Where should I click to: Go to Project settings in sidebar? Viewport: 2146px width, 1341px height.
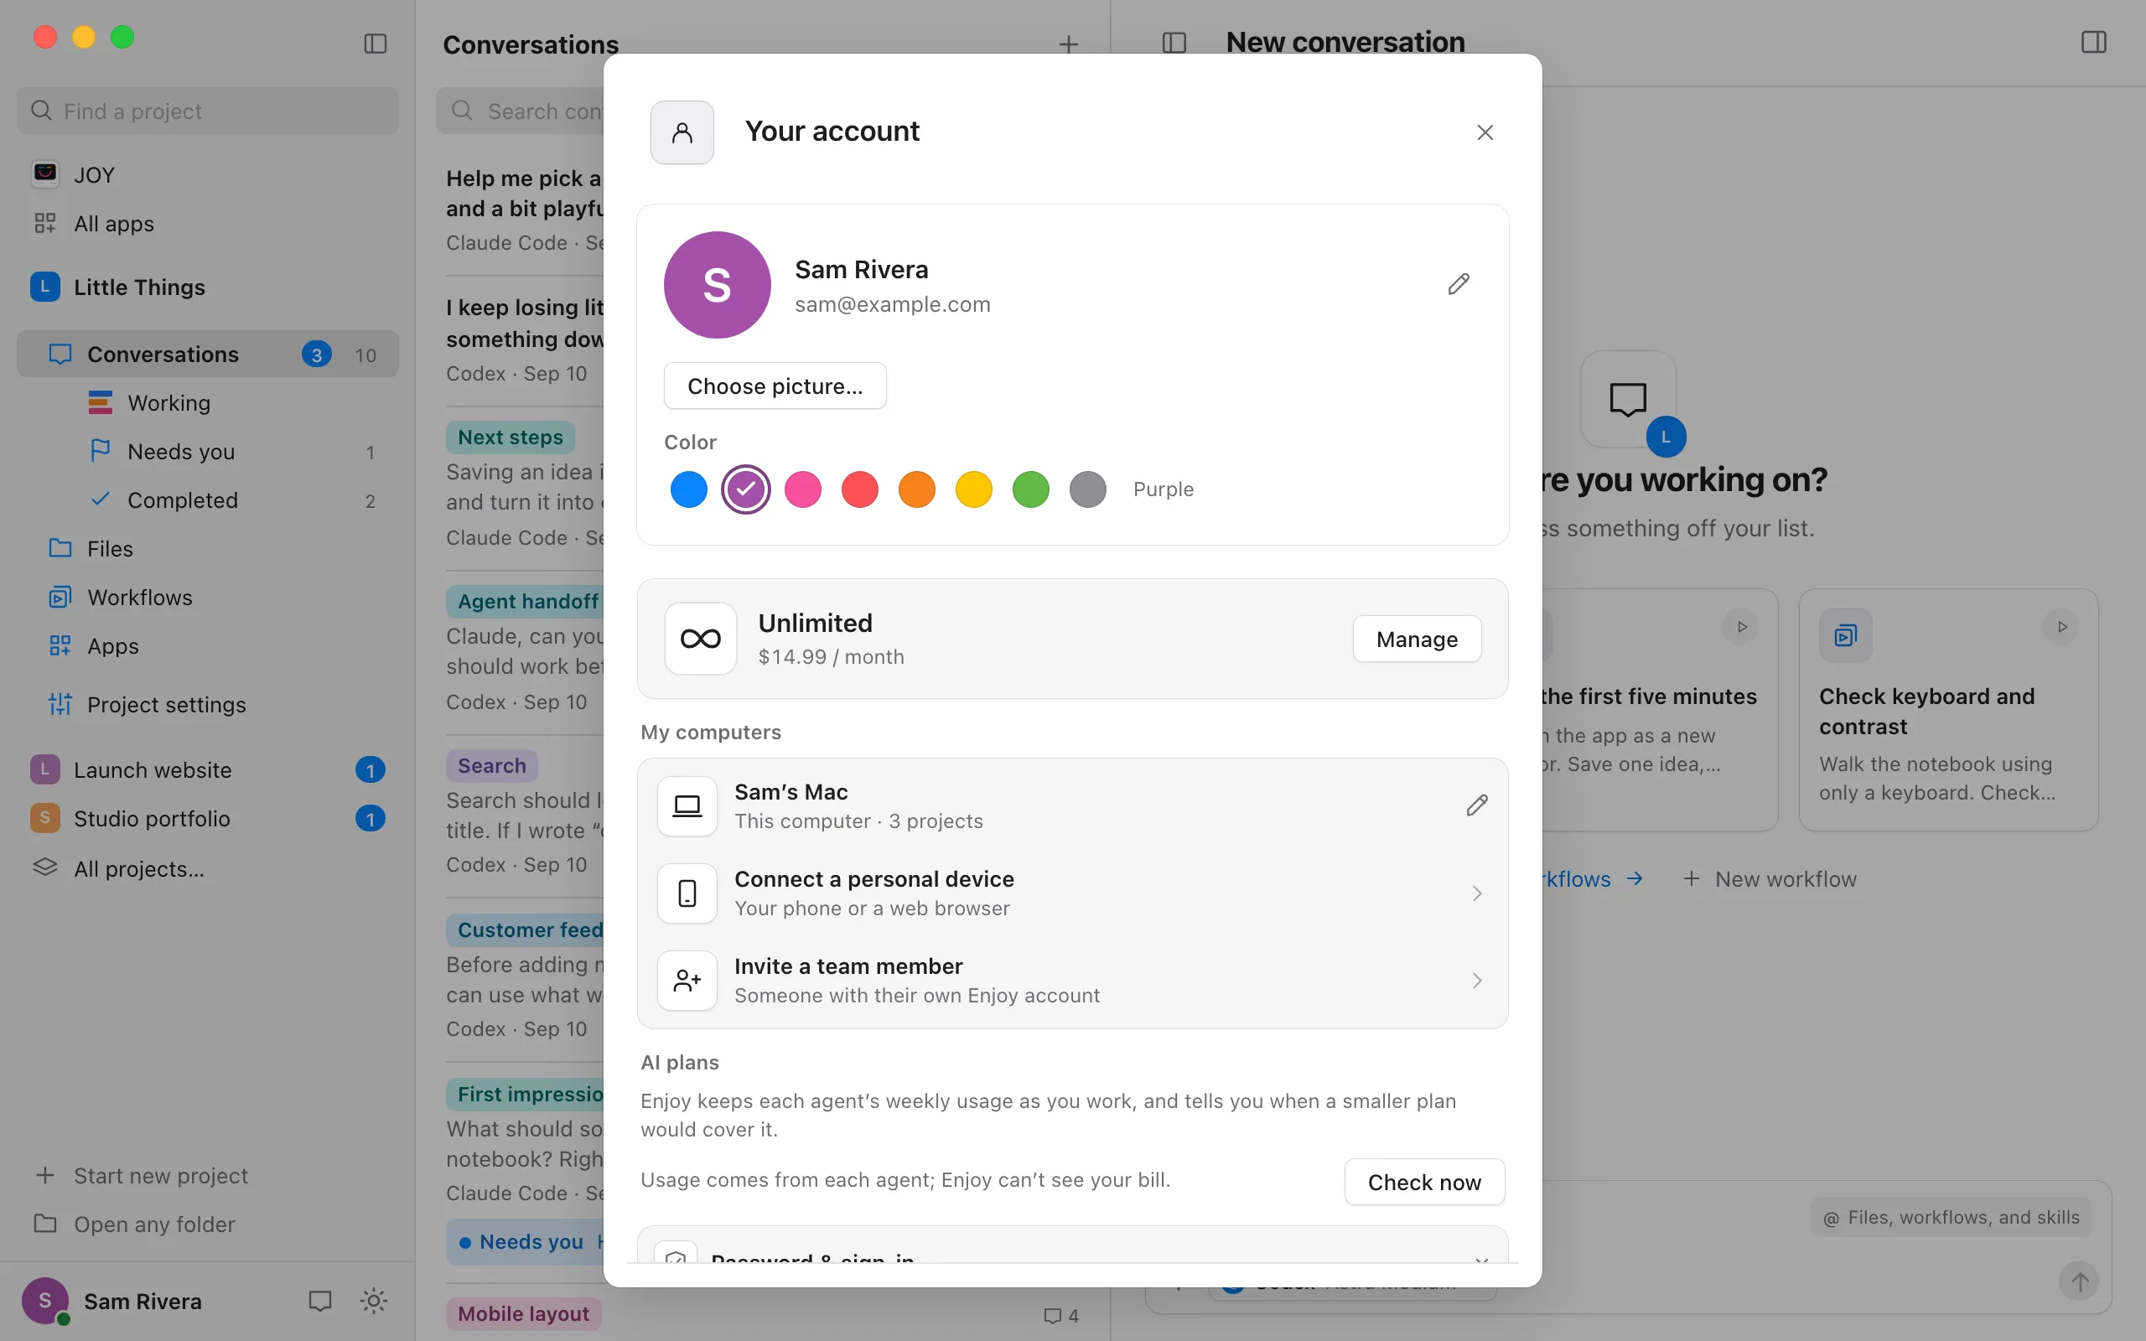(x=167, y=704)
